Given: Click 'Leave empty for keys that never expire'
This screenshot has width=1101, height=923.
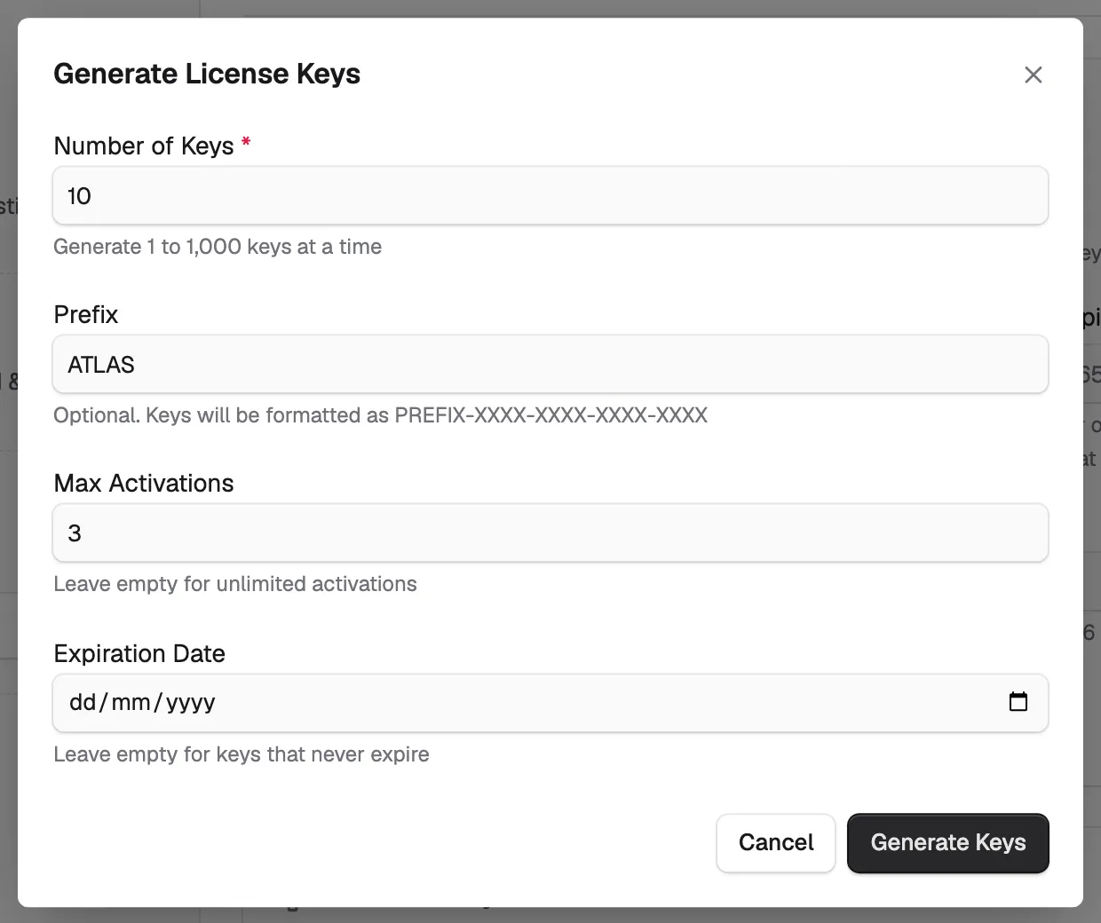Looking at the screenshot, I should (242, 754).
